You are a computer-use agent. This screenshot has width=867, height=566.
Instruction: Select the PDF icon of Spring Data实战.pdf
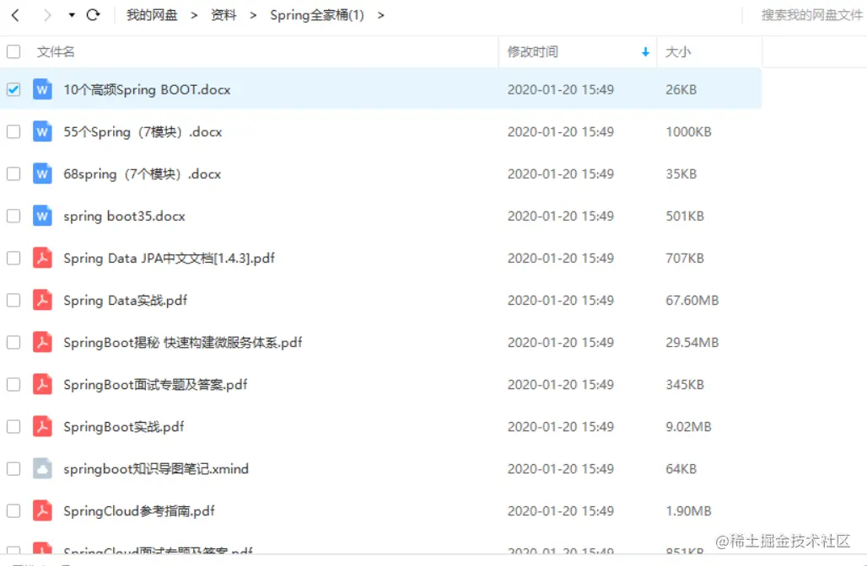click(42, 300)
